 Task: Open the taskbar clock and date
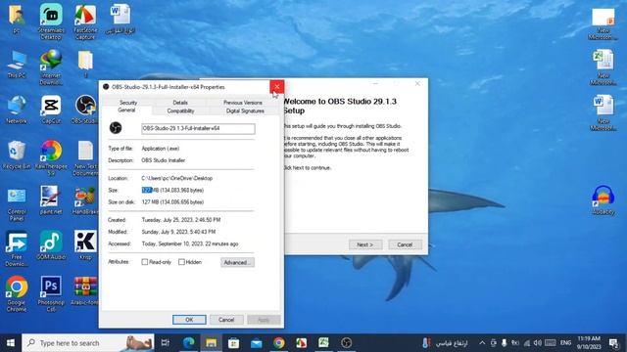tap(589, 342)
